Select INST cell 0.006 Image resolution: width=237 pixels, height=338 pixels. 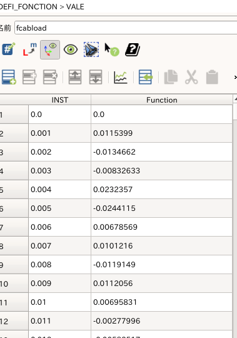59,227
